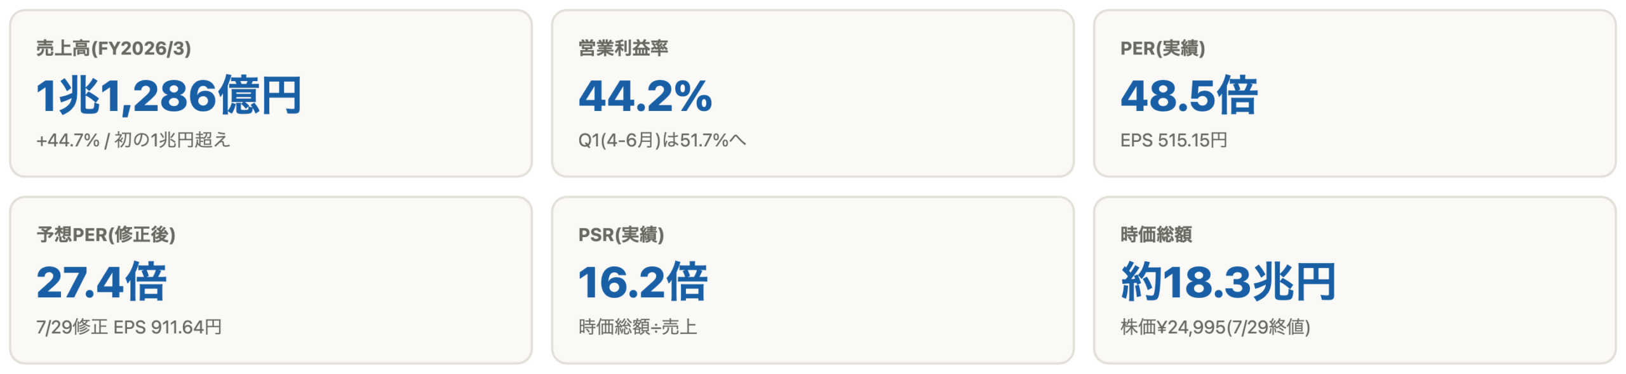Select the 27.4倍 forecast PER value
Image resolution: width=1626 pixels, height=374 pixels.
pos(102,282)
